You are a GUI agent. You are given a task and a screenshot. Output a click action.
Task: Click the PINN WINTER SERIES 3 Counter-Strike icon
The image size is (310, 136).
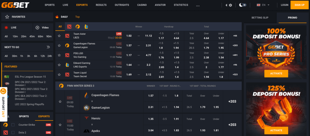[61, 86]
